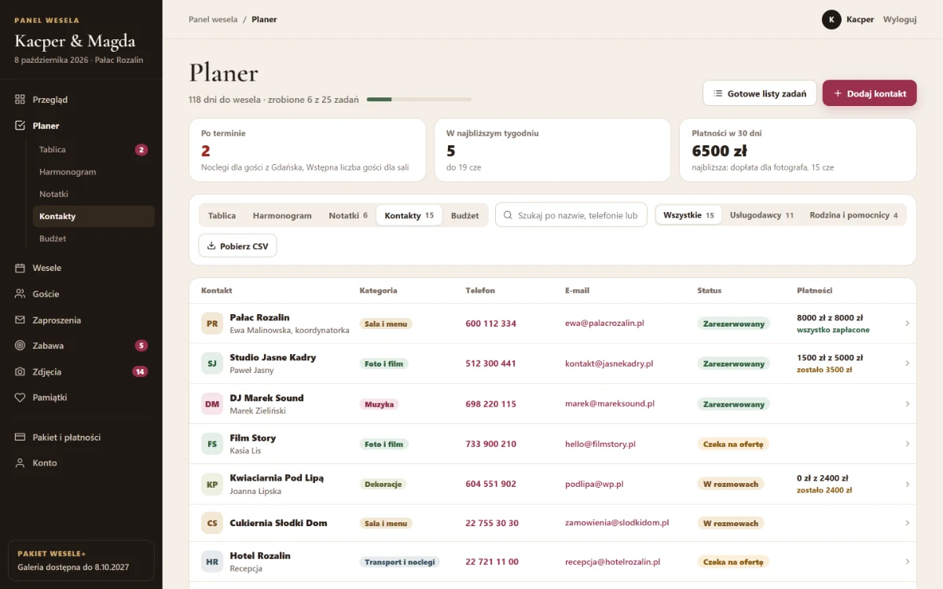This screenshot has height=589, width=943.
Task: Select the Wszystkie filter
Action: click(688, 215)
